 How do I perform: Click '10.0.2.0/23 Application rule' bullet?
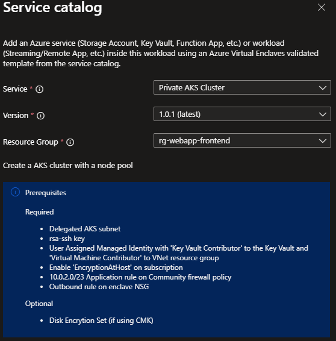[140, 277]
